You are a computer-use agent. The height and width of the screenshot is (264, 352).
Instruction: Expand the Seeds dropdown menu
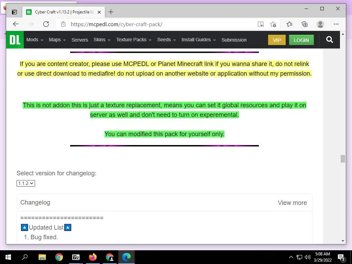point(166,40)
